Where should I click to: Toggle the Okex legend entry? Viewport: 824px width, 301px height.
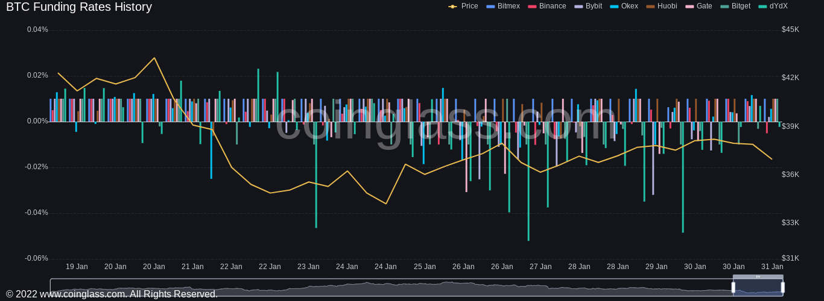tap(624, 6)
